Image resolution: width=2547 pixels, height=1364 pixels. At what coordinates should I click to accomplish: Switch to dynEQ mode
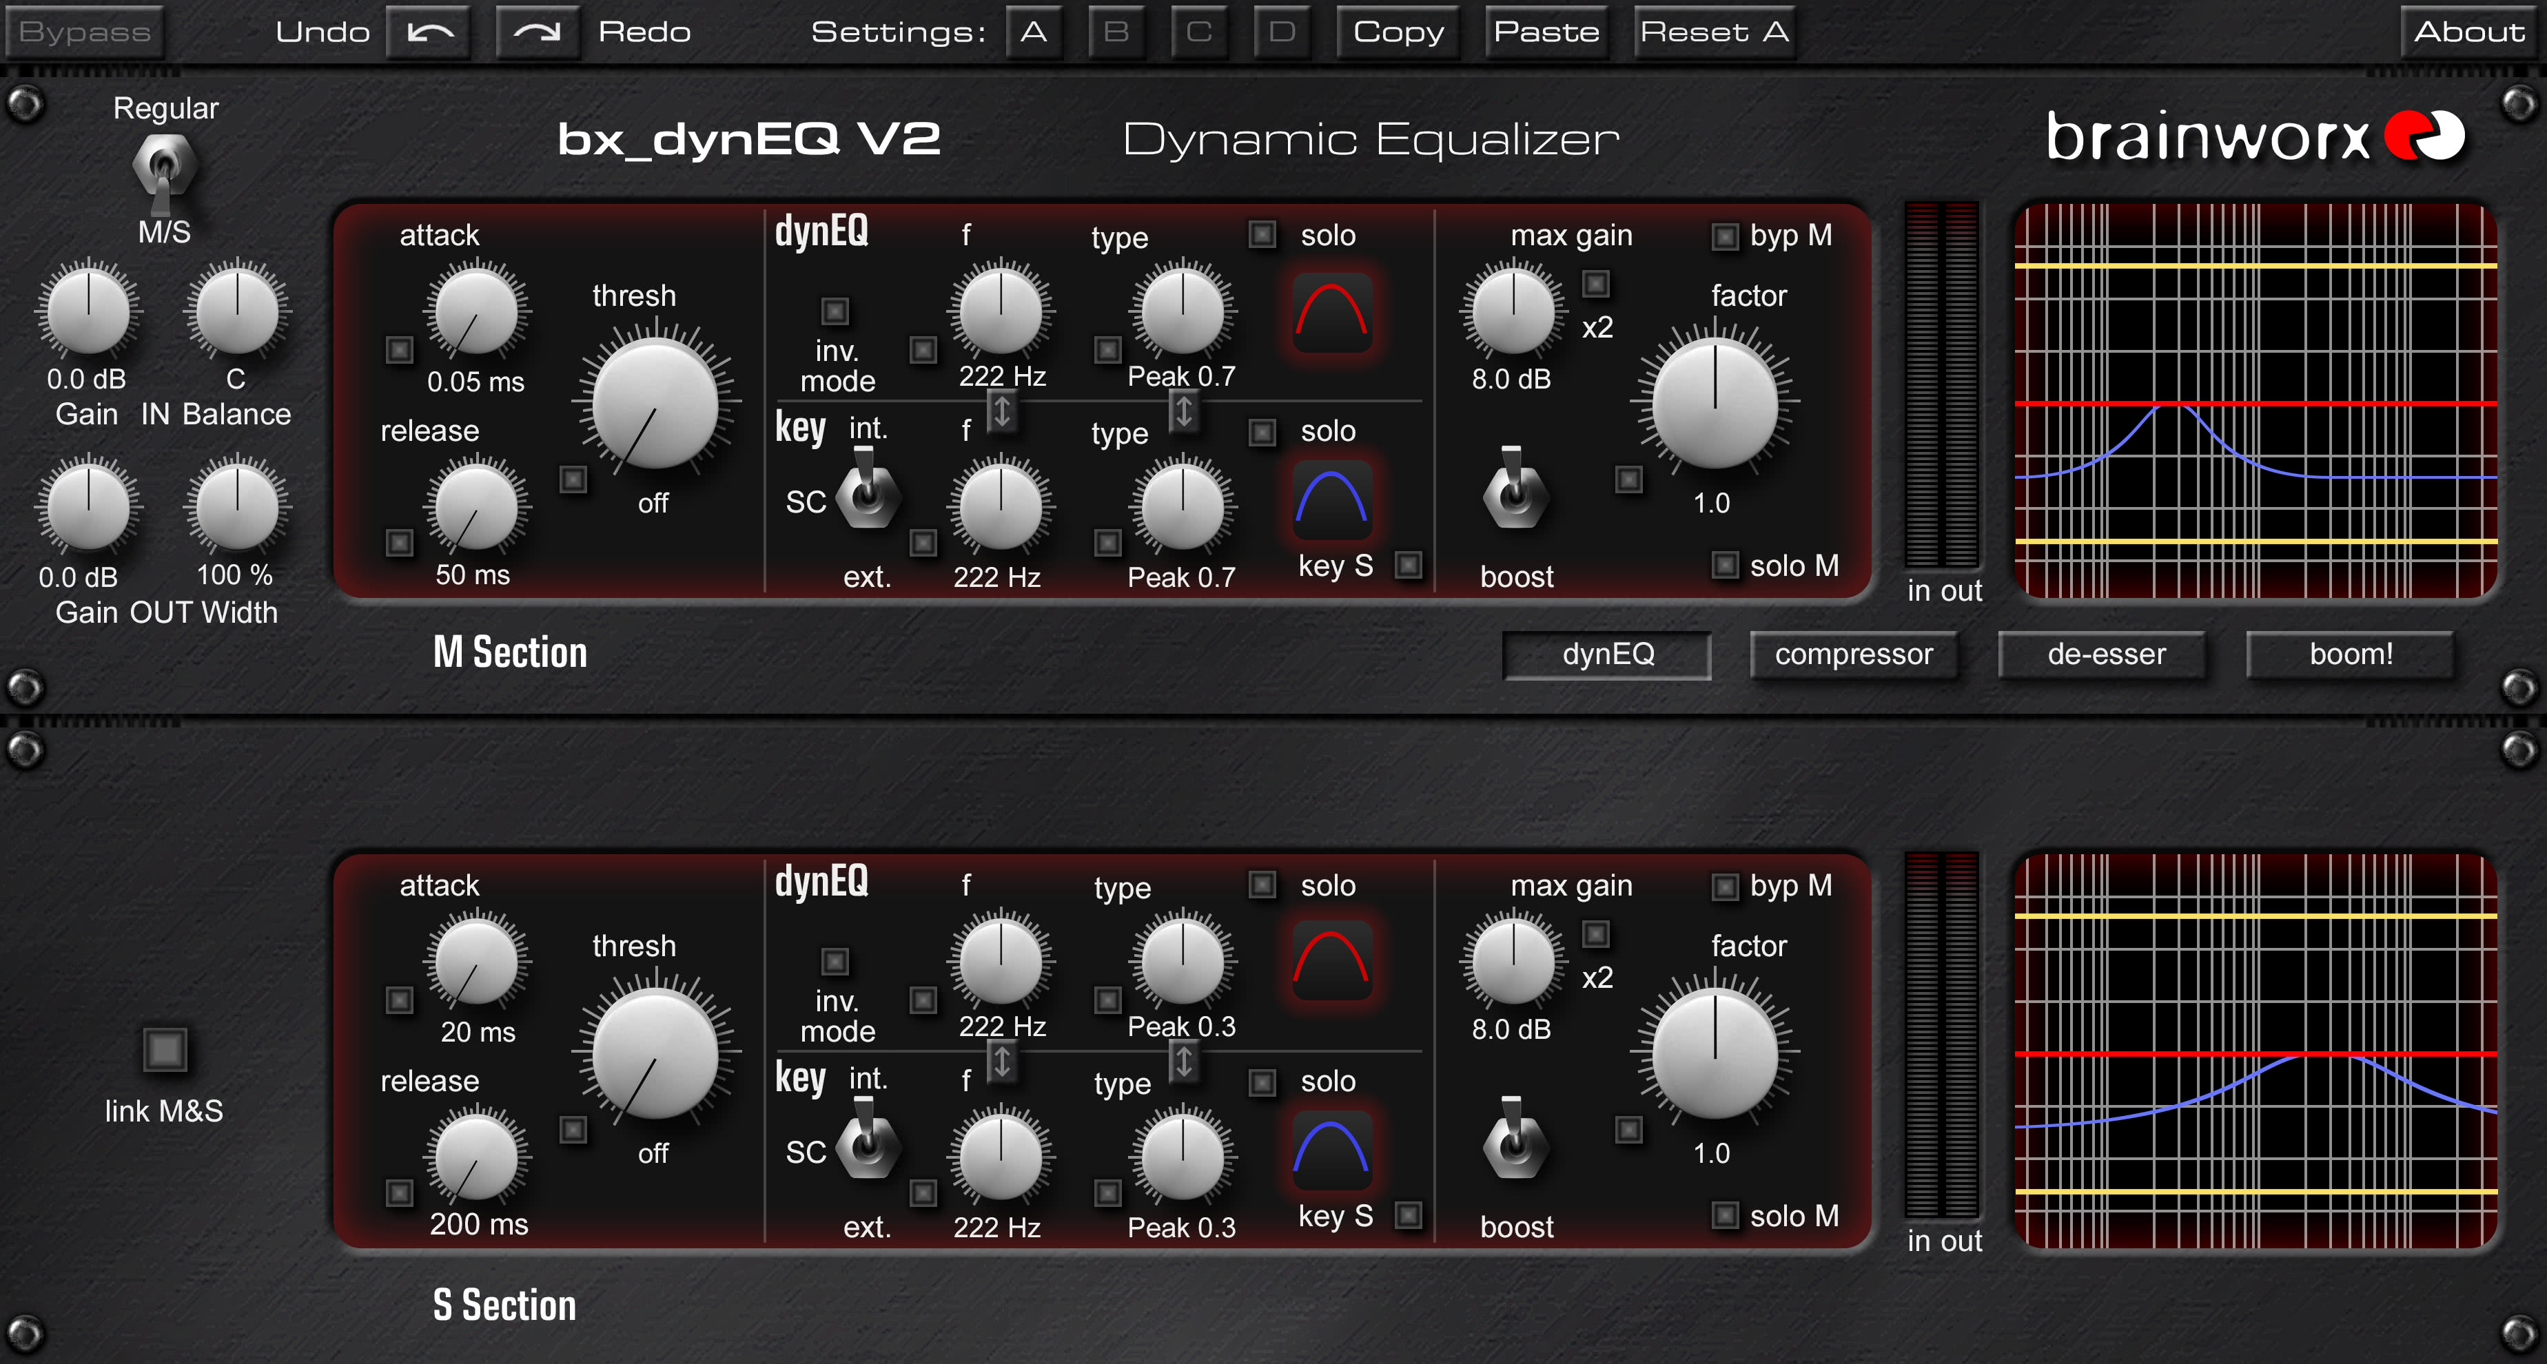tap(1608, 654)
